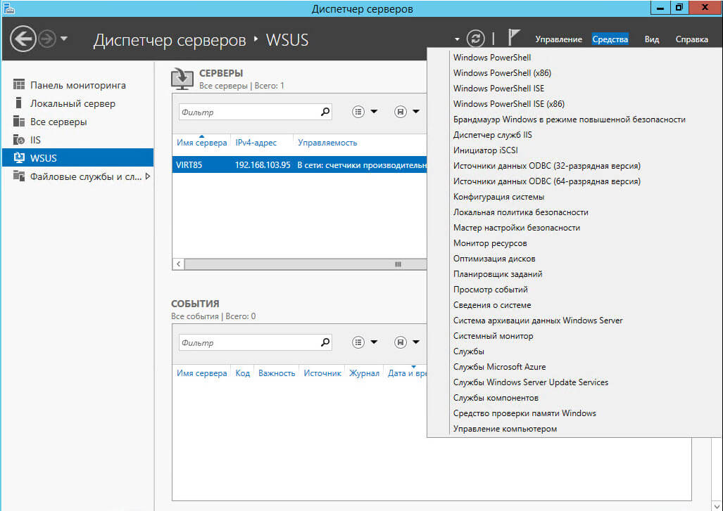Screen dimensions: 723x511
Task: Open Servers list view options icon
Action: click(x=358, y=112)
